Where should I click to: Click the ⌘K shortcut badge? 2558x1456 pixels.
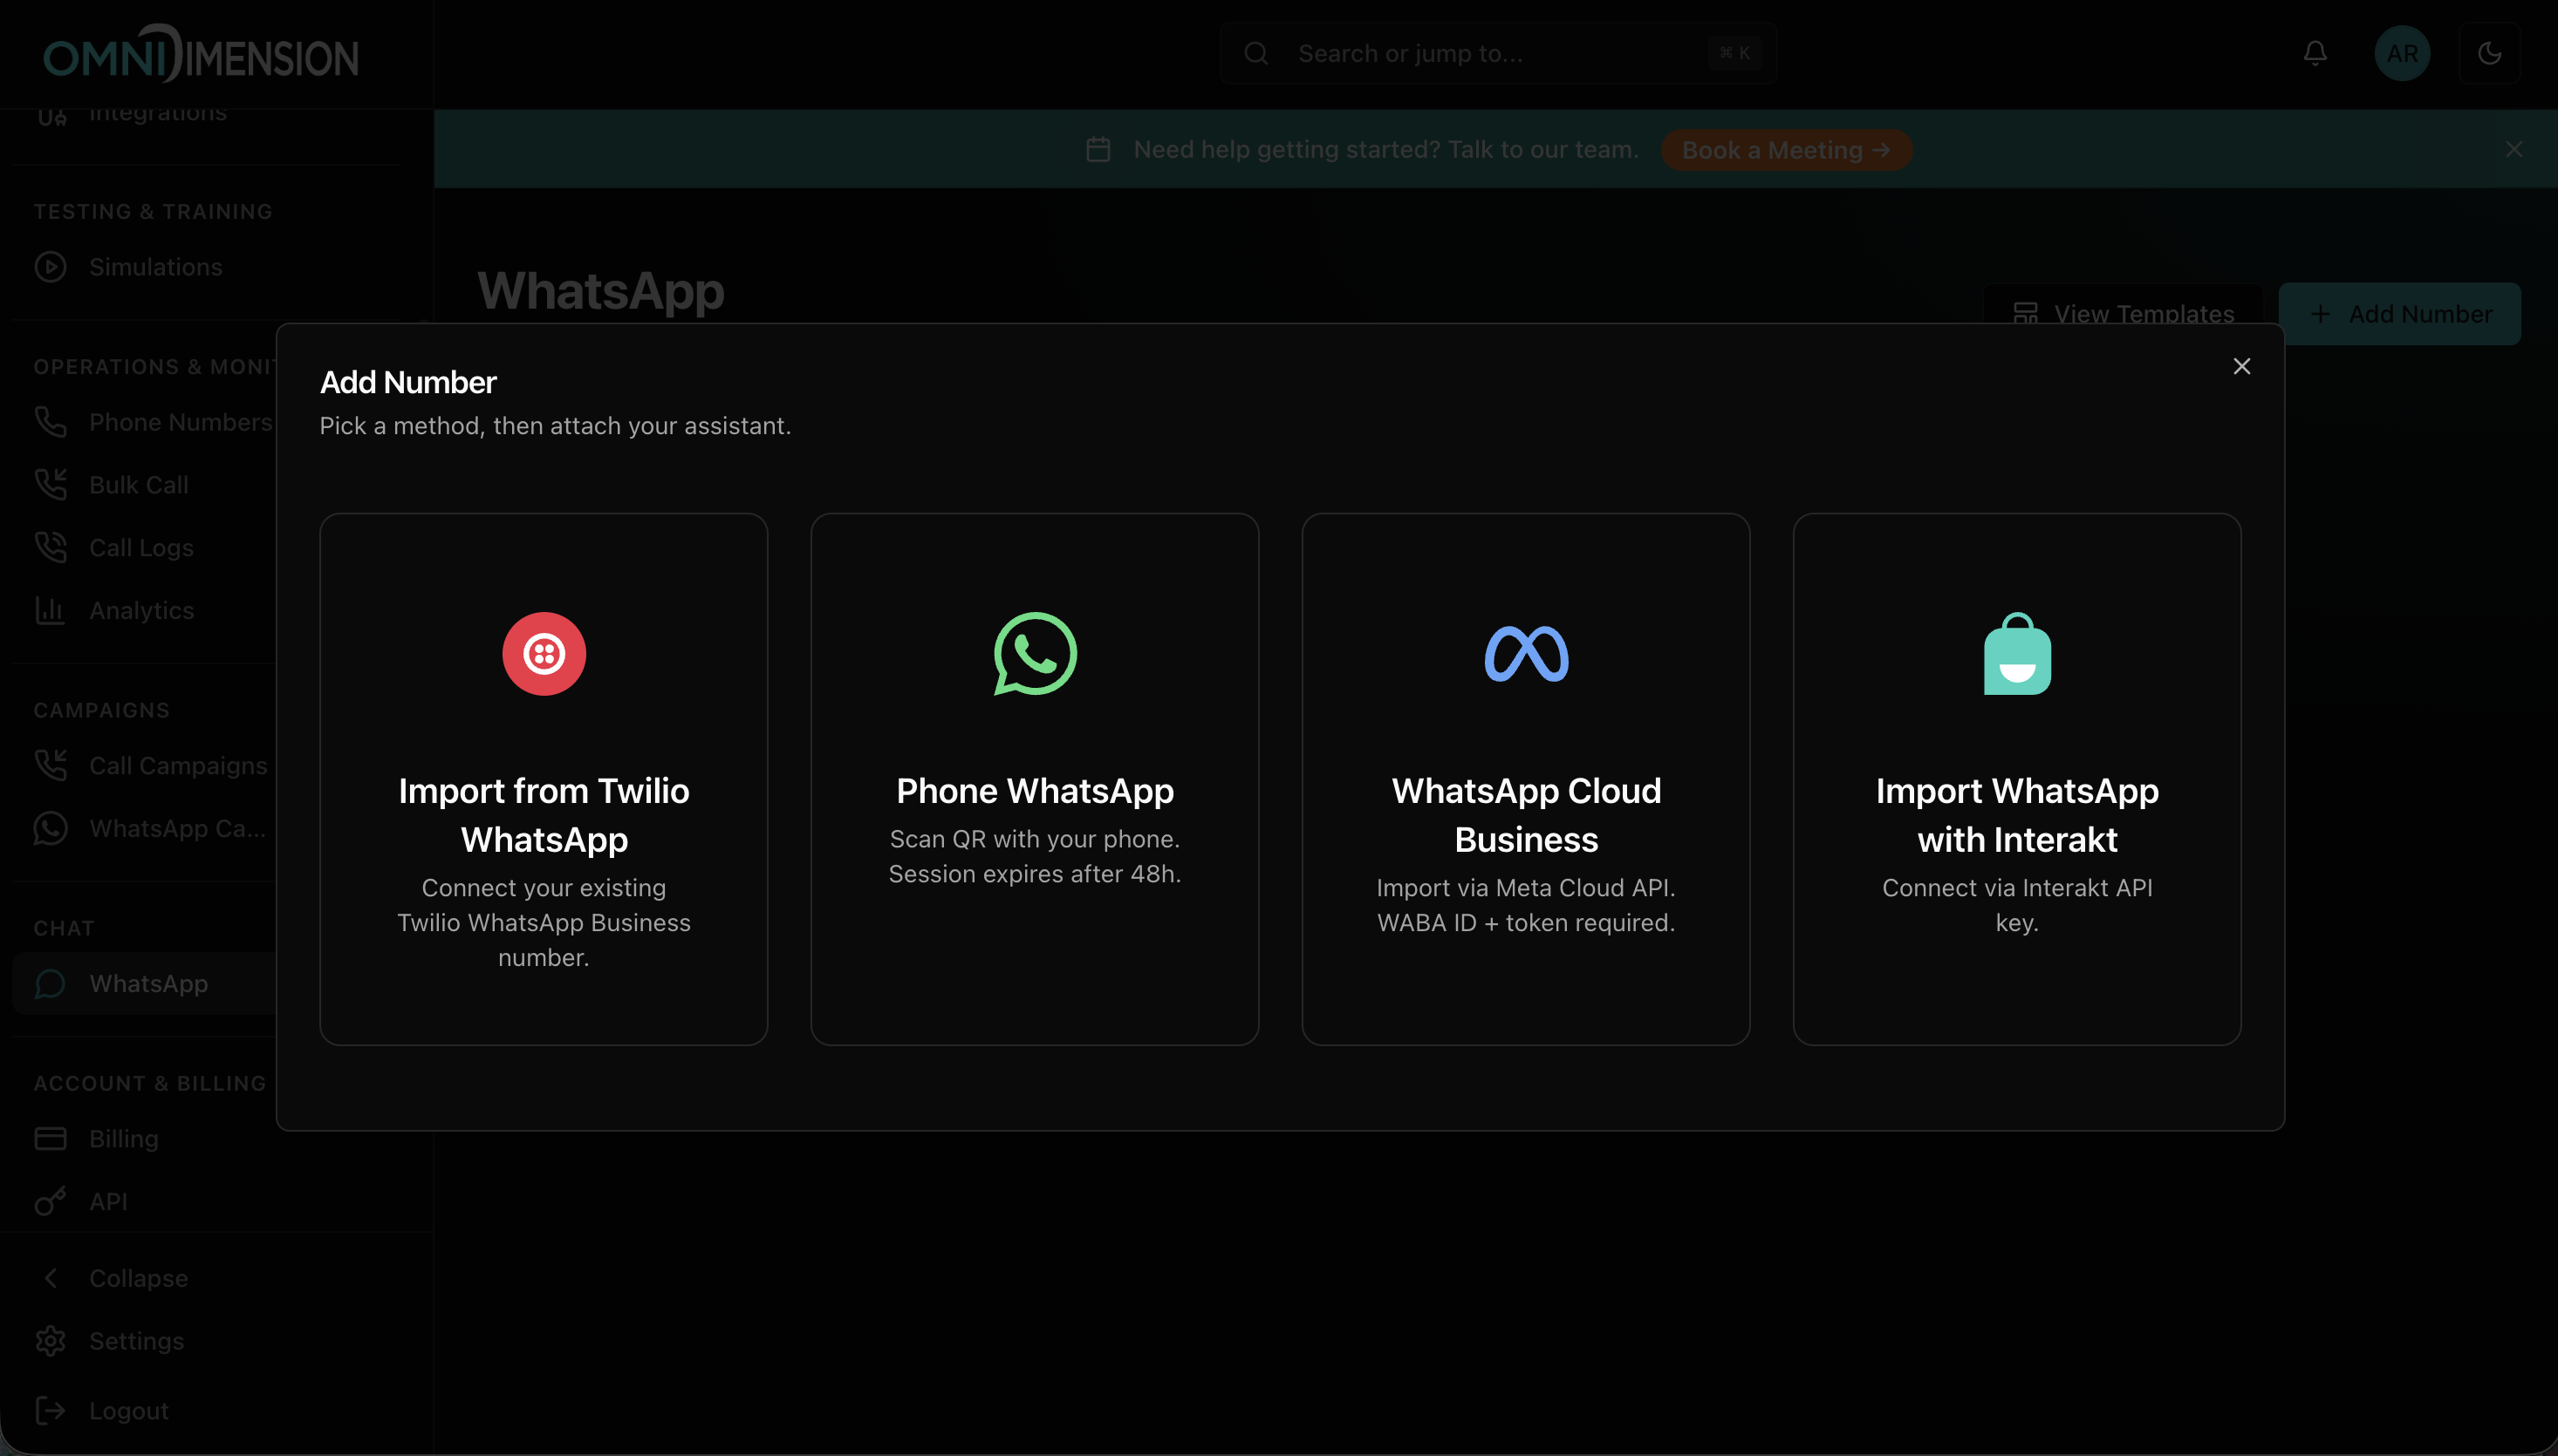tap(1734, 53)
